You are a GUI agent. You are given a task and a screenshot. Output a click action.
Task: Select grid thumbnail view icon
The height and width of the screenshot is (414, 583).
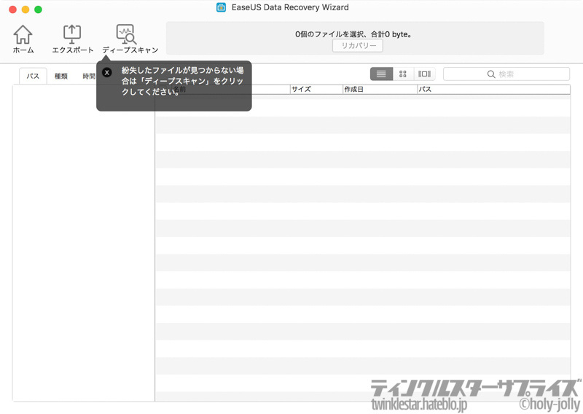pos(403,74)
